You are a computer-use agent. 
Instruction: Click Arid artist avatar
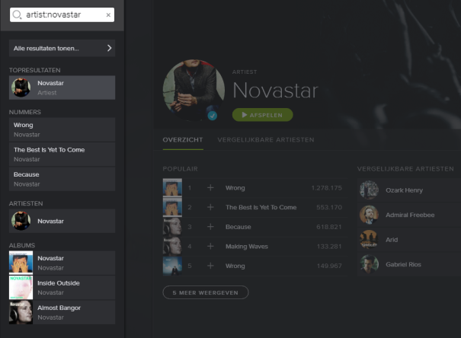[369, 239]
